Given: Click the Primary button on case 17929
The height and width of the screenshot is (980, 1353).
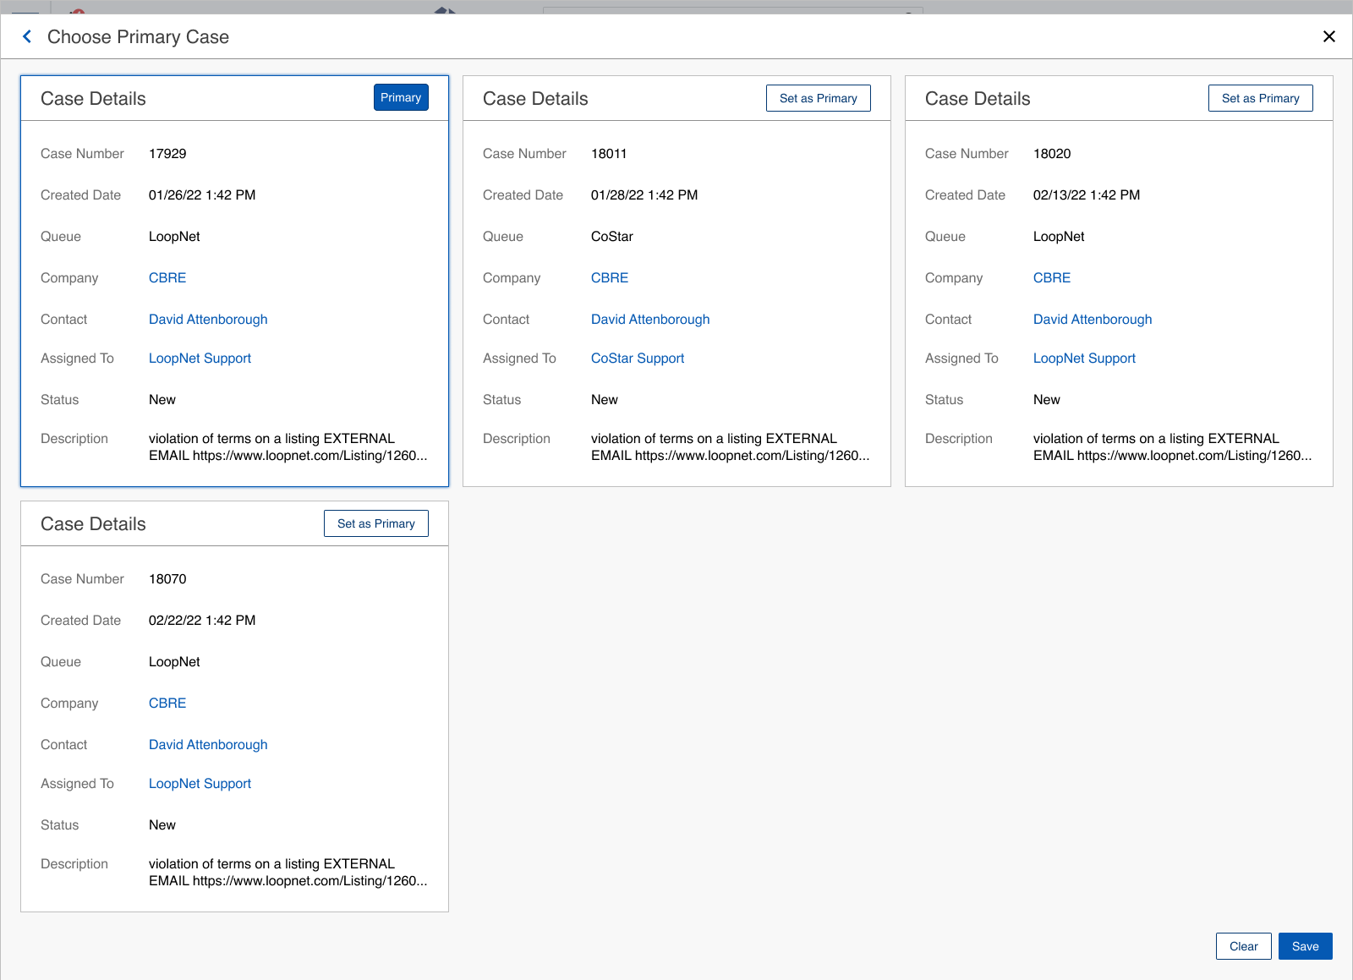Looking at the screenshot, I should (x=401, y=97).
